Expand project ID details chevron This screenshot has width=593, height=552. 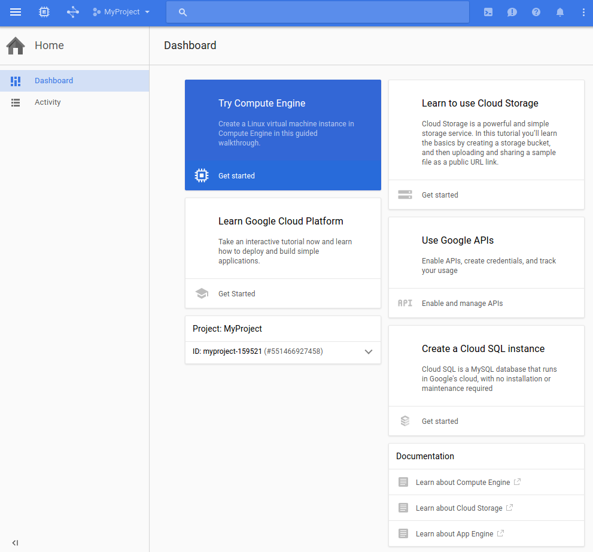pos(369,352)
